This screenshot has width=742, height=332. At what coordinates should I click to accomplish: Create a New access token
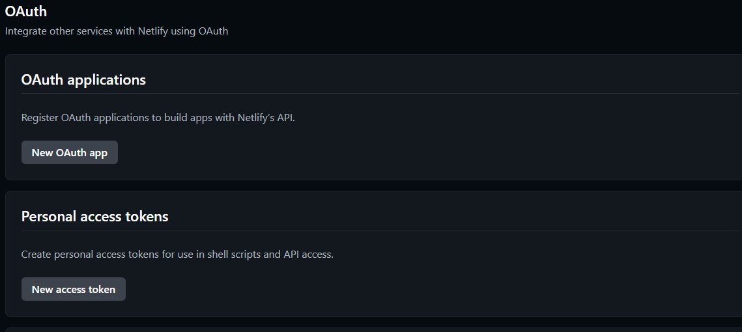coord(74,289)
